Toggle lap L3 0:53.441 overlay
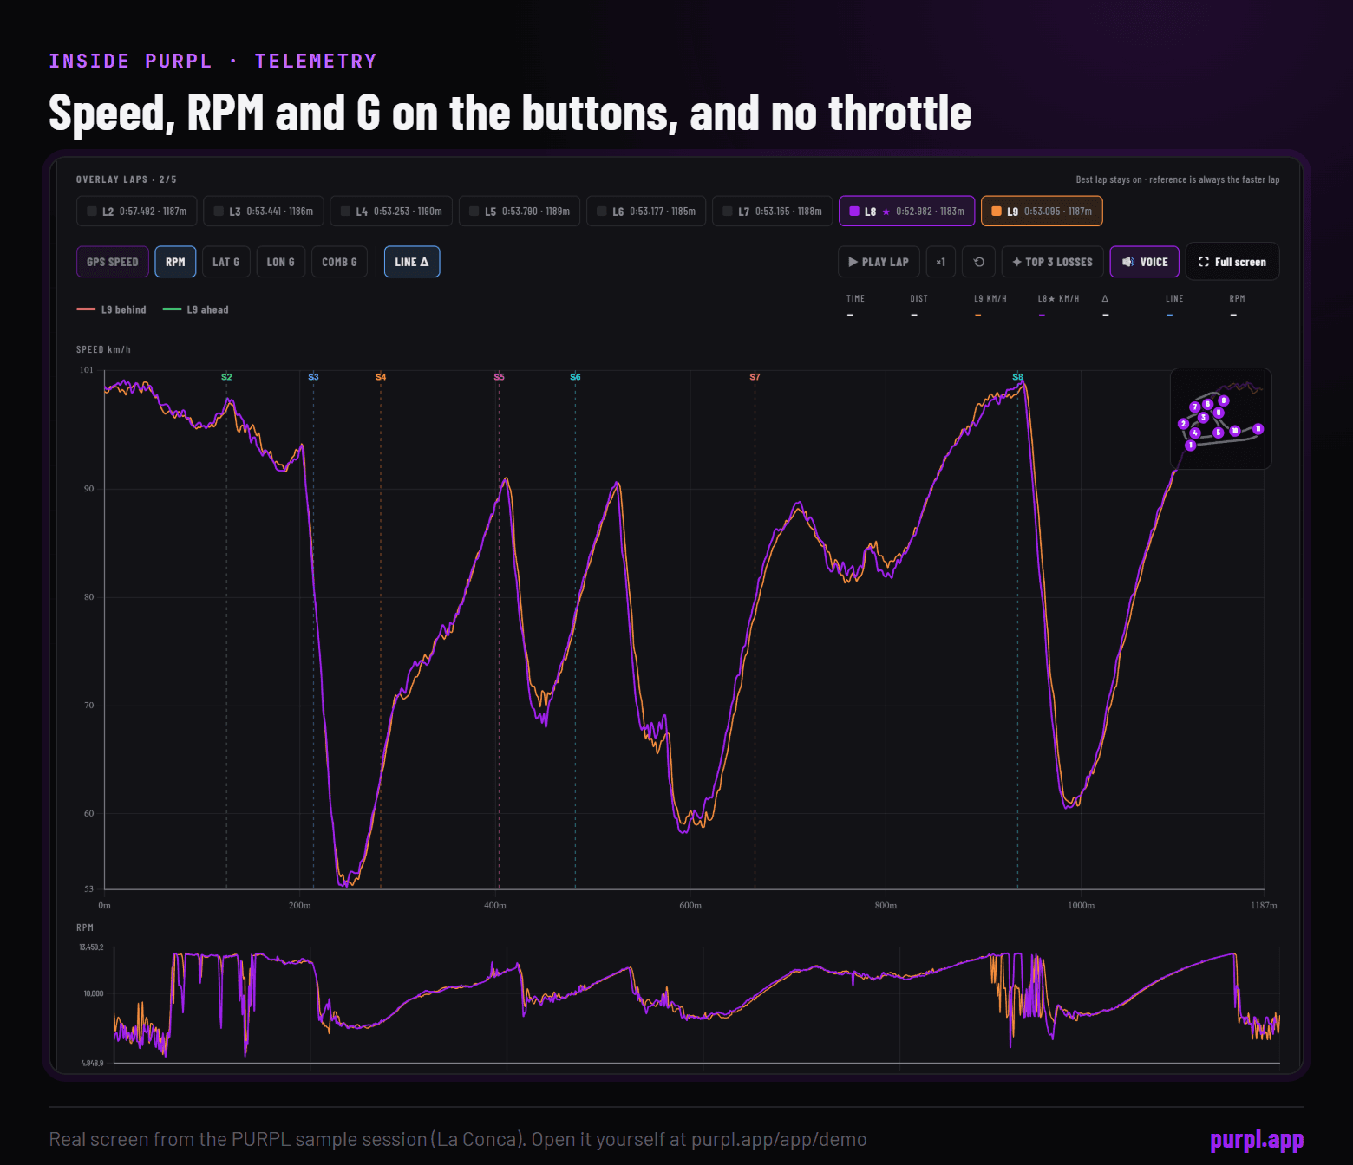 click(264, 212)
